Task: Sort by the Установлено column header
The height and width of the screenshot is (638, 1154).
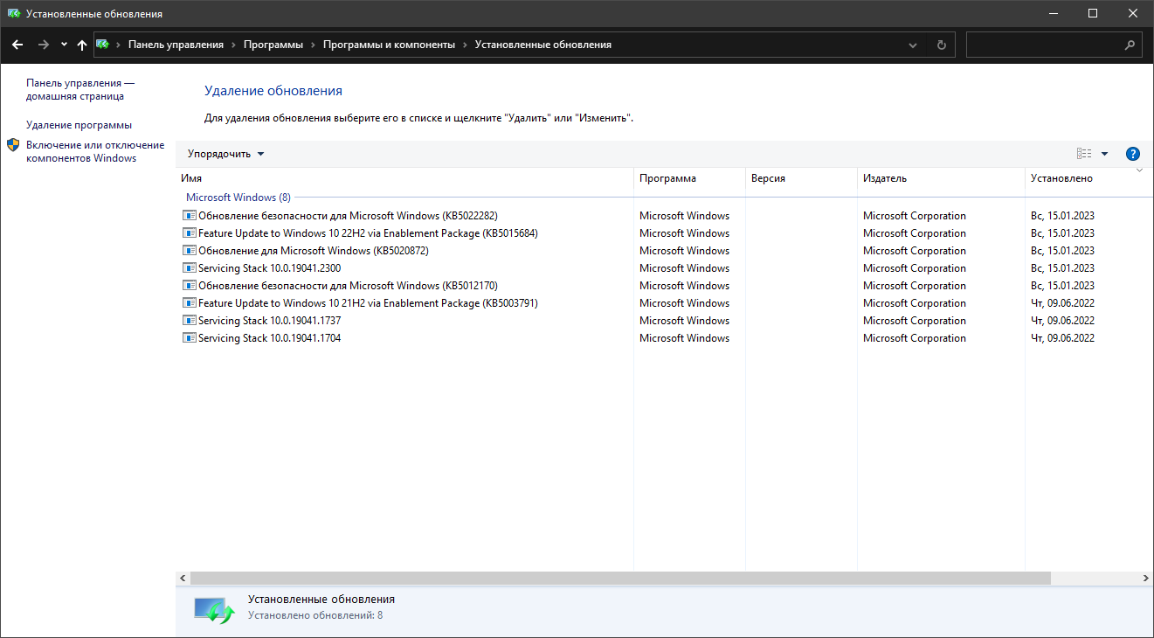Action: point(1061,178)
